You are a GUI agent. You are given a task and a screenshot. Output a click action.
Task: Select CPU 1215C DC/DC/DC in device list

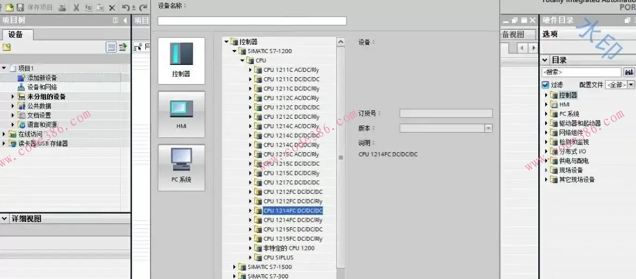pyautogui.click(x=291, y=164)
